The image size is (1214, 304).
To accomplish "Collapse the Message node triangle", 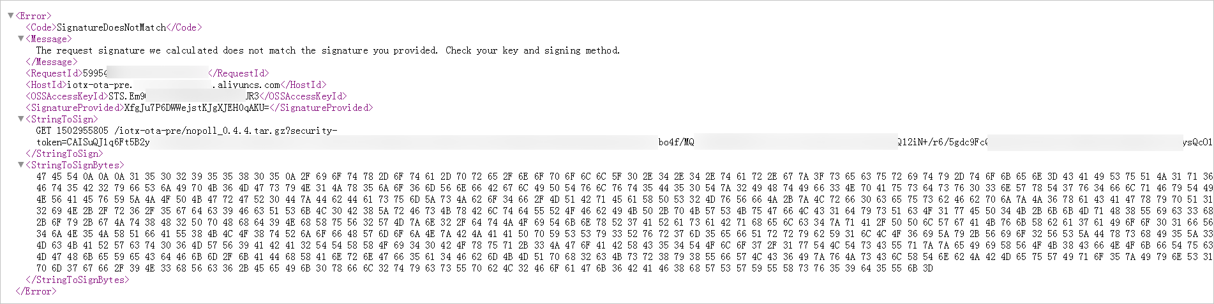I will (20, 39).
